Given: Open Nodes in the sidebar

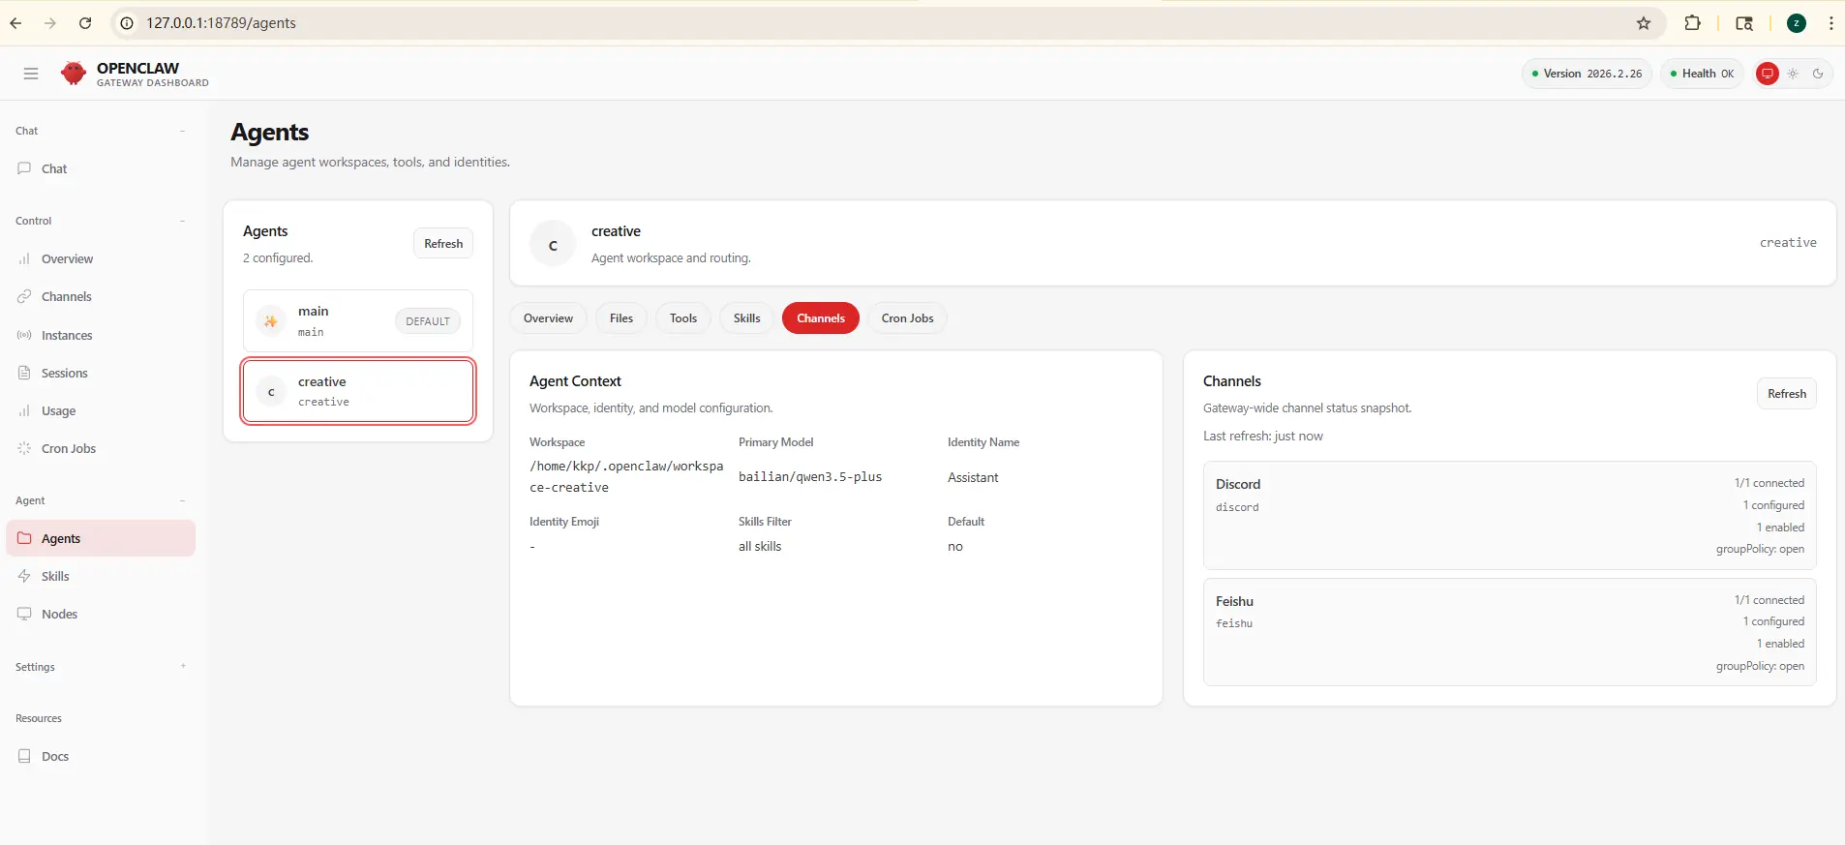Looking at the screenshot, I should (59, 614).
